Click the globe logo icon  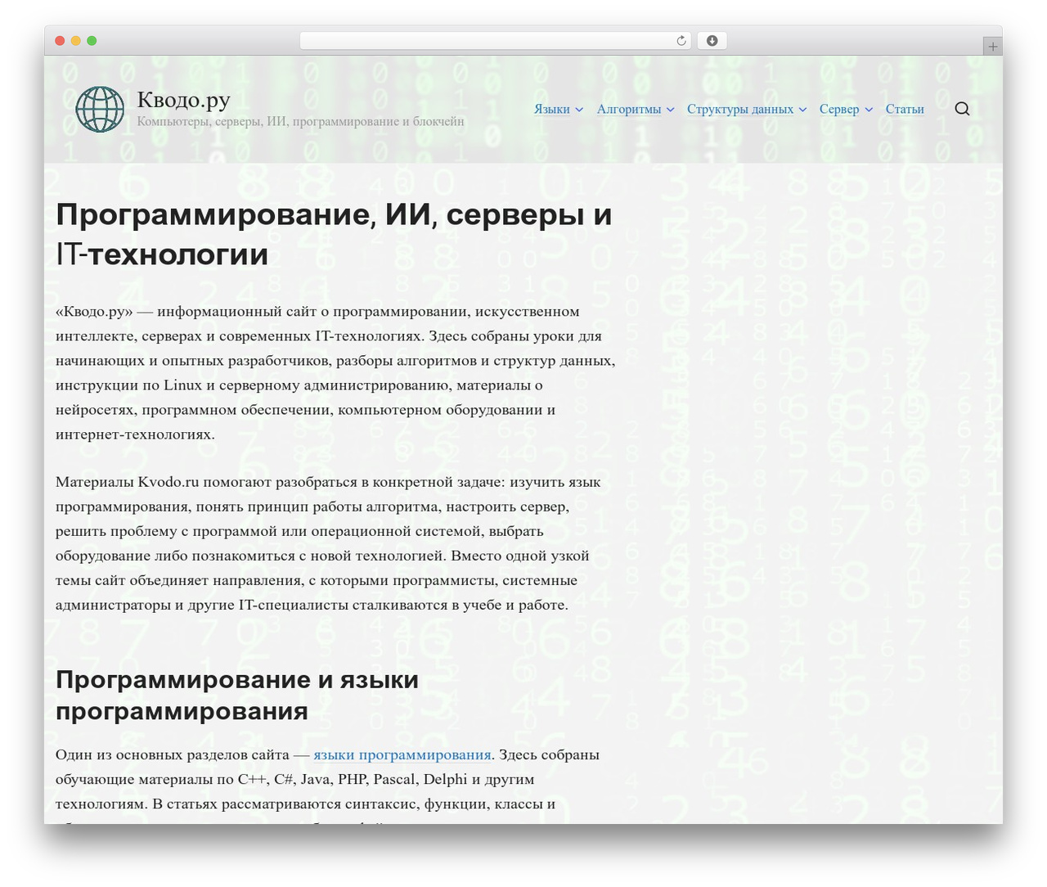pyautogui.click(x=100, y=109)
